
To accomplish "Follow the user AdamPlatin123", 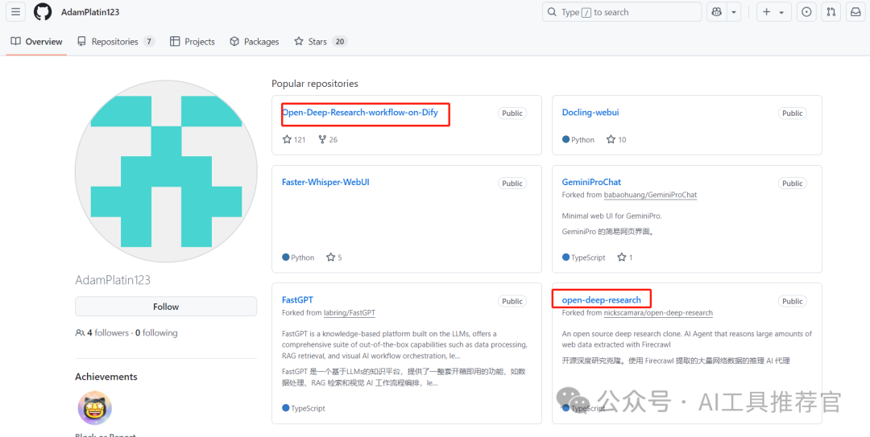I will [166, 307].
